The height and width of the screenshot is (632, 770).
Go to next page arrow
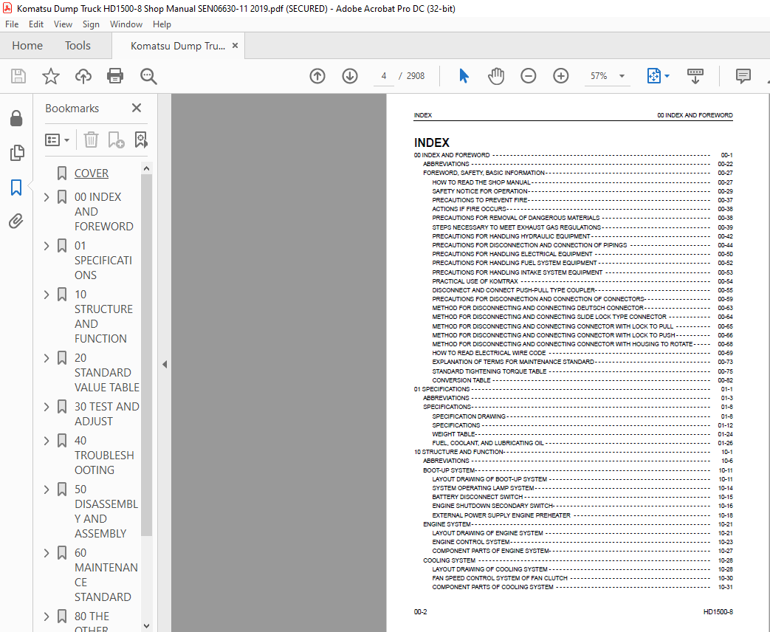350,76
